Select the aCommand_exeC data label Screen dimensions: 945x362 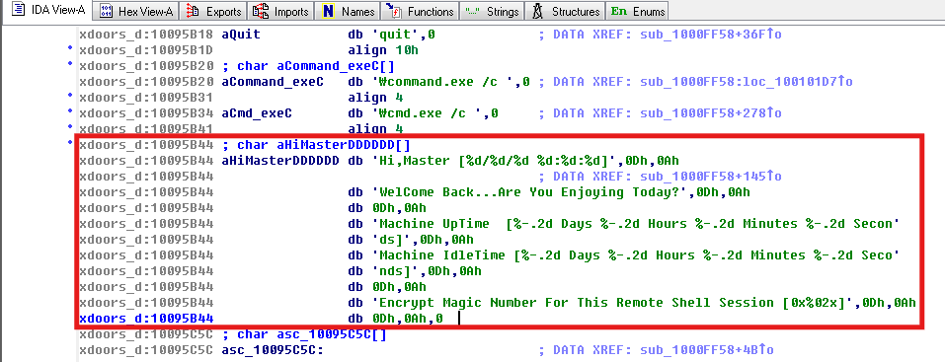click(x=273, y=82)
